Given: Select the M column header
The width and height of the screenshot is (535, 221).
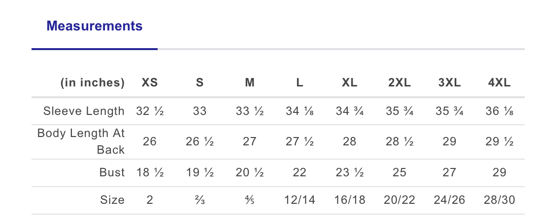Looking at the screenshot, I should [250, 83].
